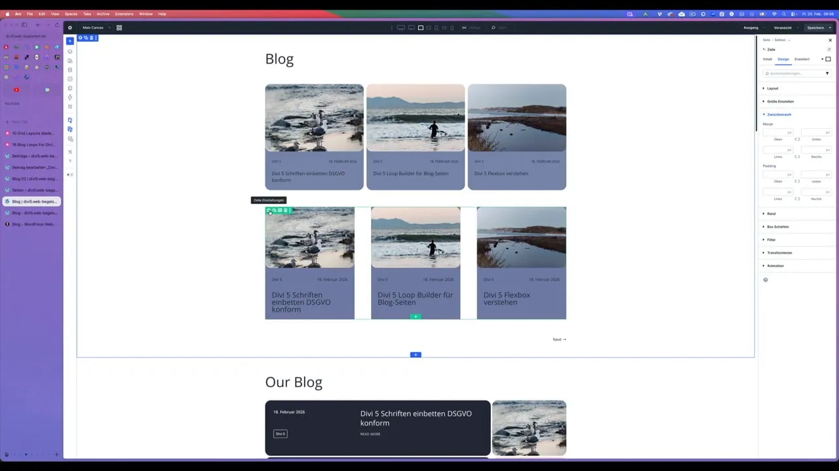The width and height of the screenshot is (839, 471).
Task: Click the blue add module plus button in left toolbar
Action: coord(70,41)
